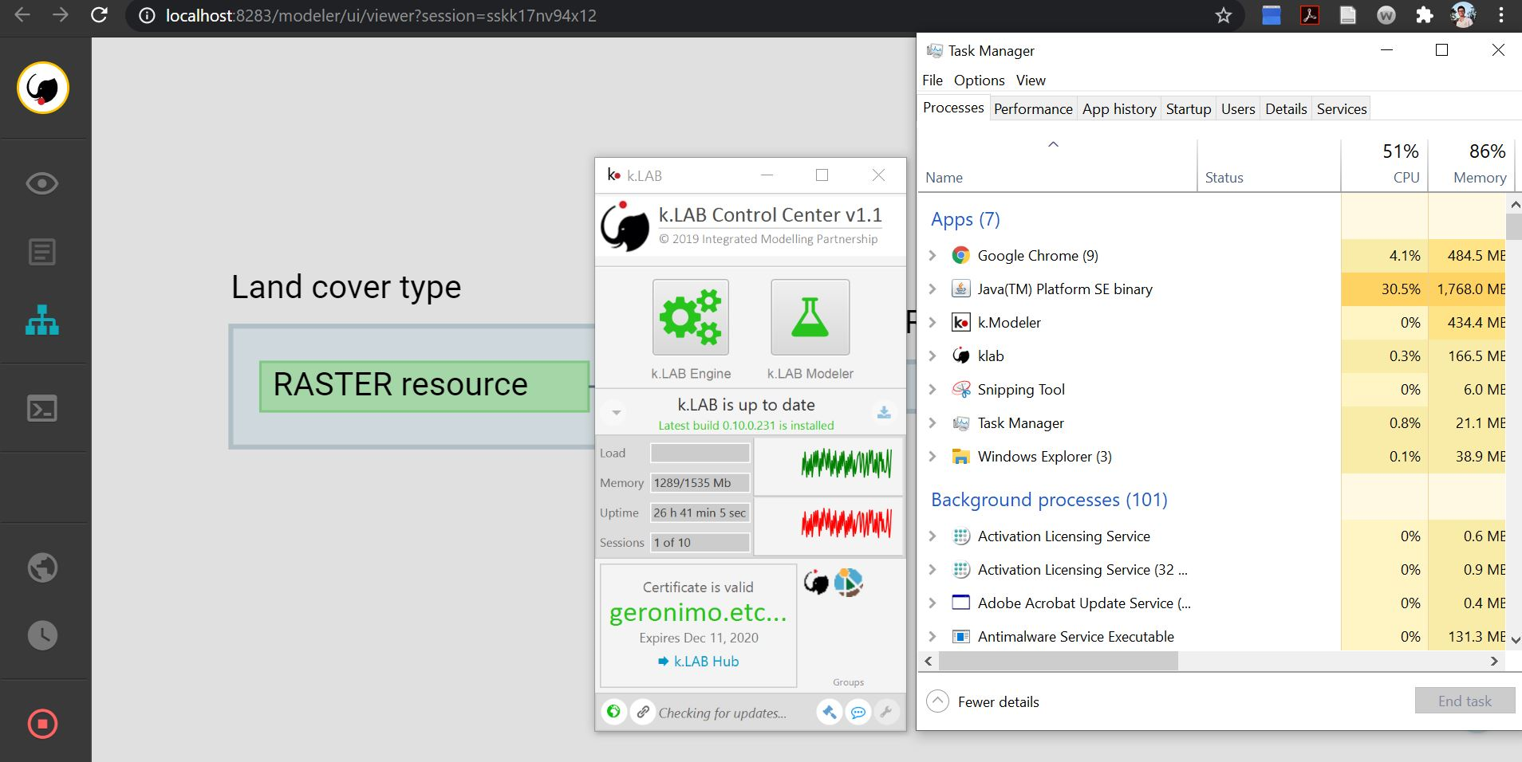The height and width of the screenshot is (762, 1522).
Task: Click the End task button
Action: coord(1465,701)
